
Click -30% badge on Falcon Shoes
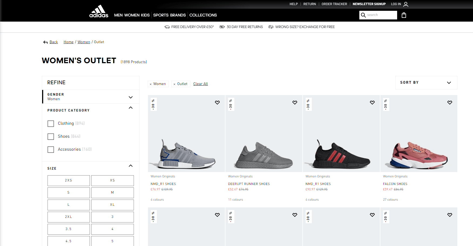(x=386, y=104)
